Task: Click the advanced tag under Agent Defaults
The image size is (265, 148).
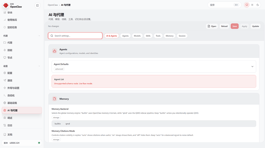Action: (x=59, y=69)
